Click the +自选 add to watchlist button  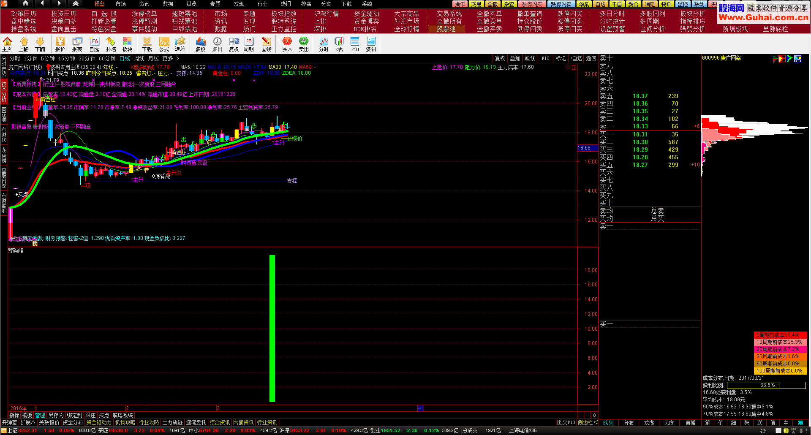pos(576,59)
